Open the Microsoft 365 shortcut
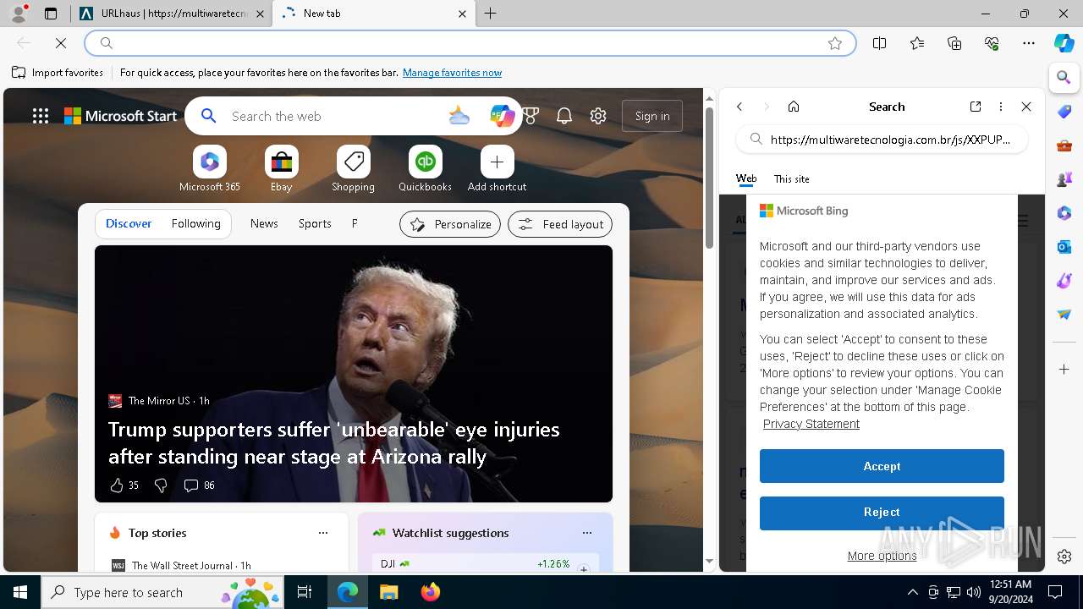 [x=210, y=169]
